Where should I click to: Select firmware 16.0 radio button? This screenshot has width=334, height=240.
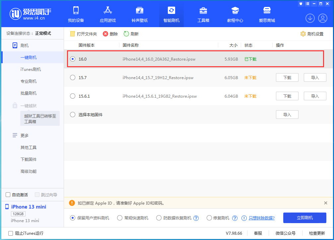73,59
